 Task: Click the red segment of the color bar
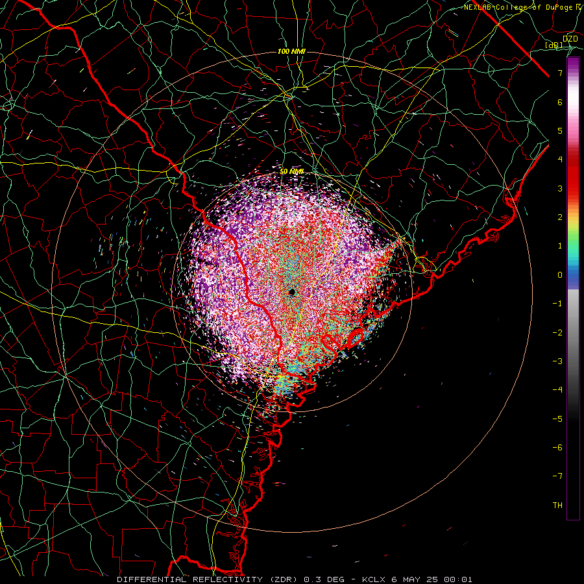573,175
